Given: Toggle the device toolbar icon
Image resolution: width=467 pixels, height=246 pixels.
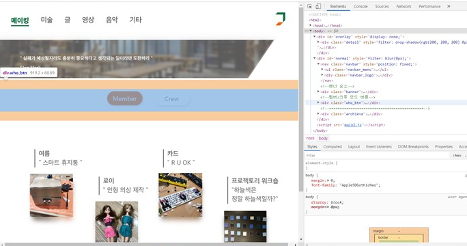Looking at the screenshot, I should tap(318, 6).
